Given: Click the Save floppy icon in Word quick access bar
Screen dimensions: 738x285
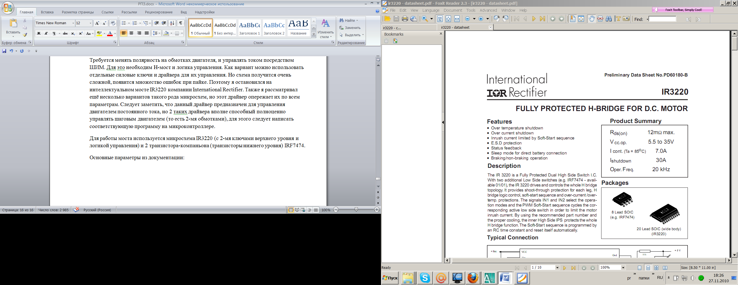Looking at the screenshot, I should tap(4, 51).
